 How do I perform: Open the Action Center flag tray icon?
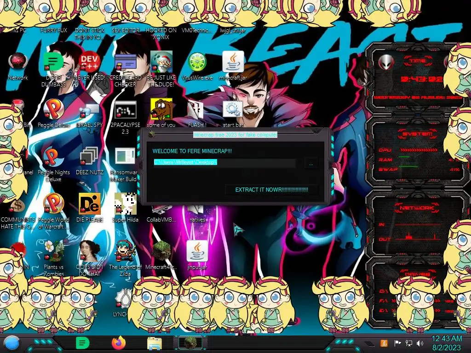point(397,343)
